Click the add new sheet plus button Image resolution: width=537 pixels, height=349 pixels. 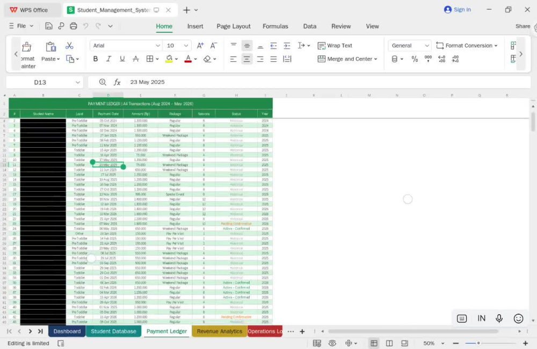pyautogui.click(x=302, y=331)
